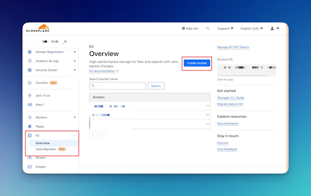Click the Search button
This screenshot has width=311, height=196.
[156, 86]
